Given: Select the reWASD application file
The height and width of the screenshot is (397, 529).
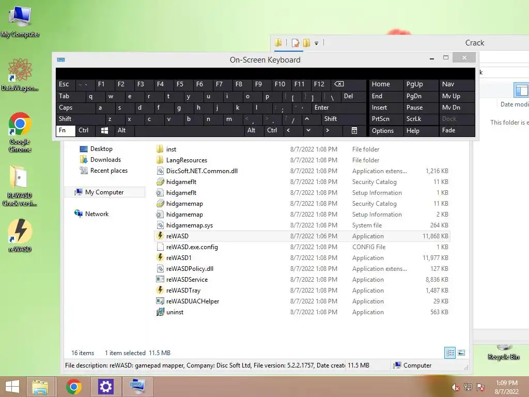Looking at the screenshot, I should coord(302,236).
